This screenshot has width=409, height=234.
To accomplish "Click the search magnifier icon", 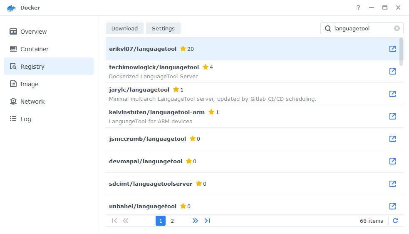I will click(x=328, y=28).
